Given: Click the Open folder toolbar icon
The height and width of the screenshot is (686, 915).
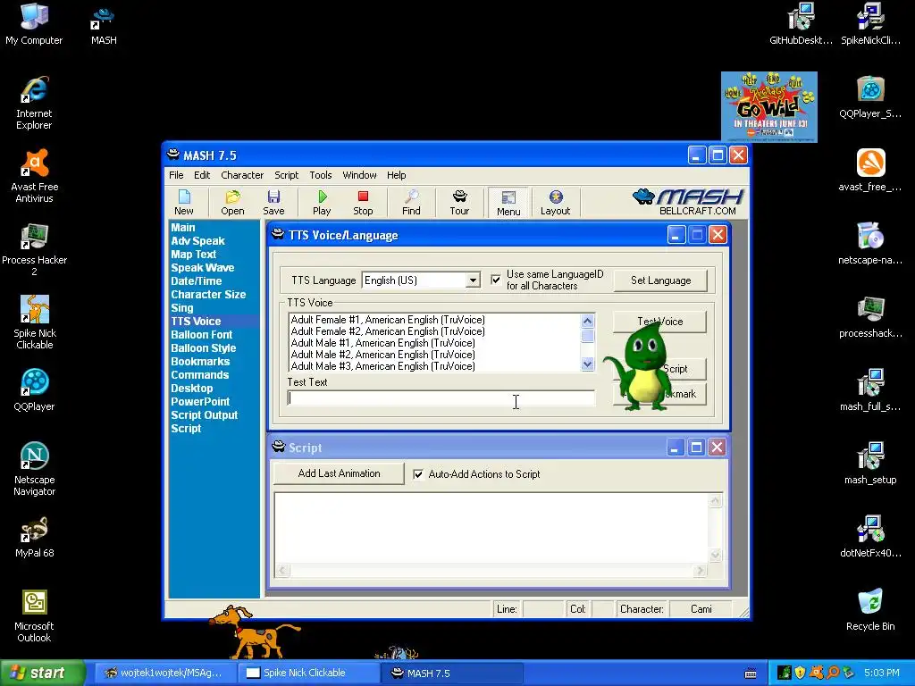Looking at the screenshot, I should click(x=232, y=203).
